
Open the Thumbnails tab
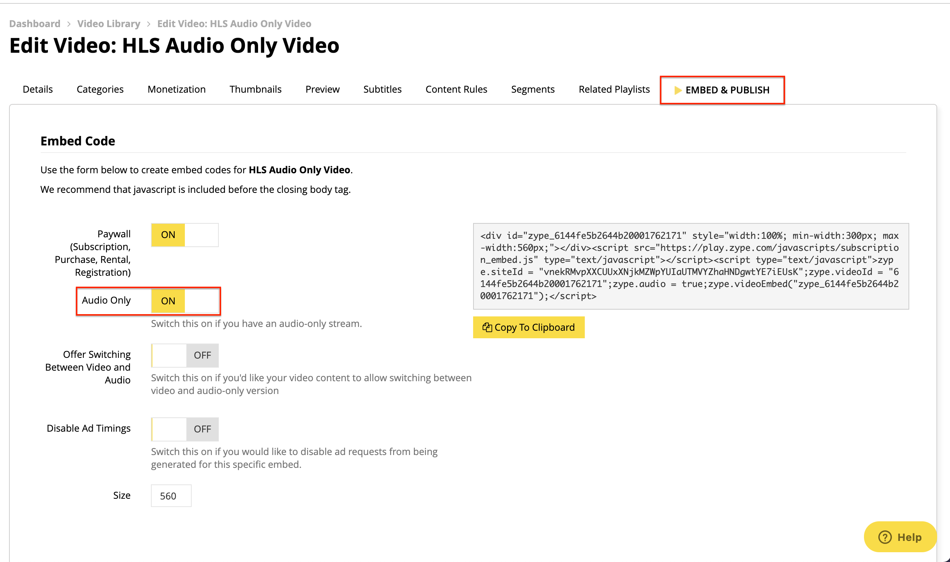(x=255, y=89)
